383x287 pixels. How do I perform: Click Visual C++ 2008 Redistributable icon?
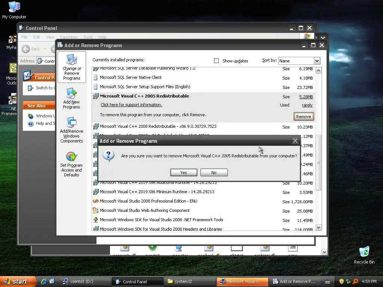coord(95,126)
